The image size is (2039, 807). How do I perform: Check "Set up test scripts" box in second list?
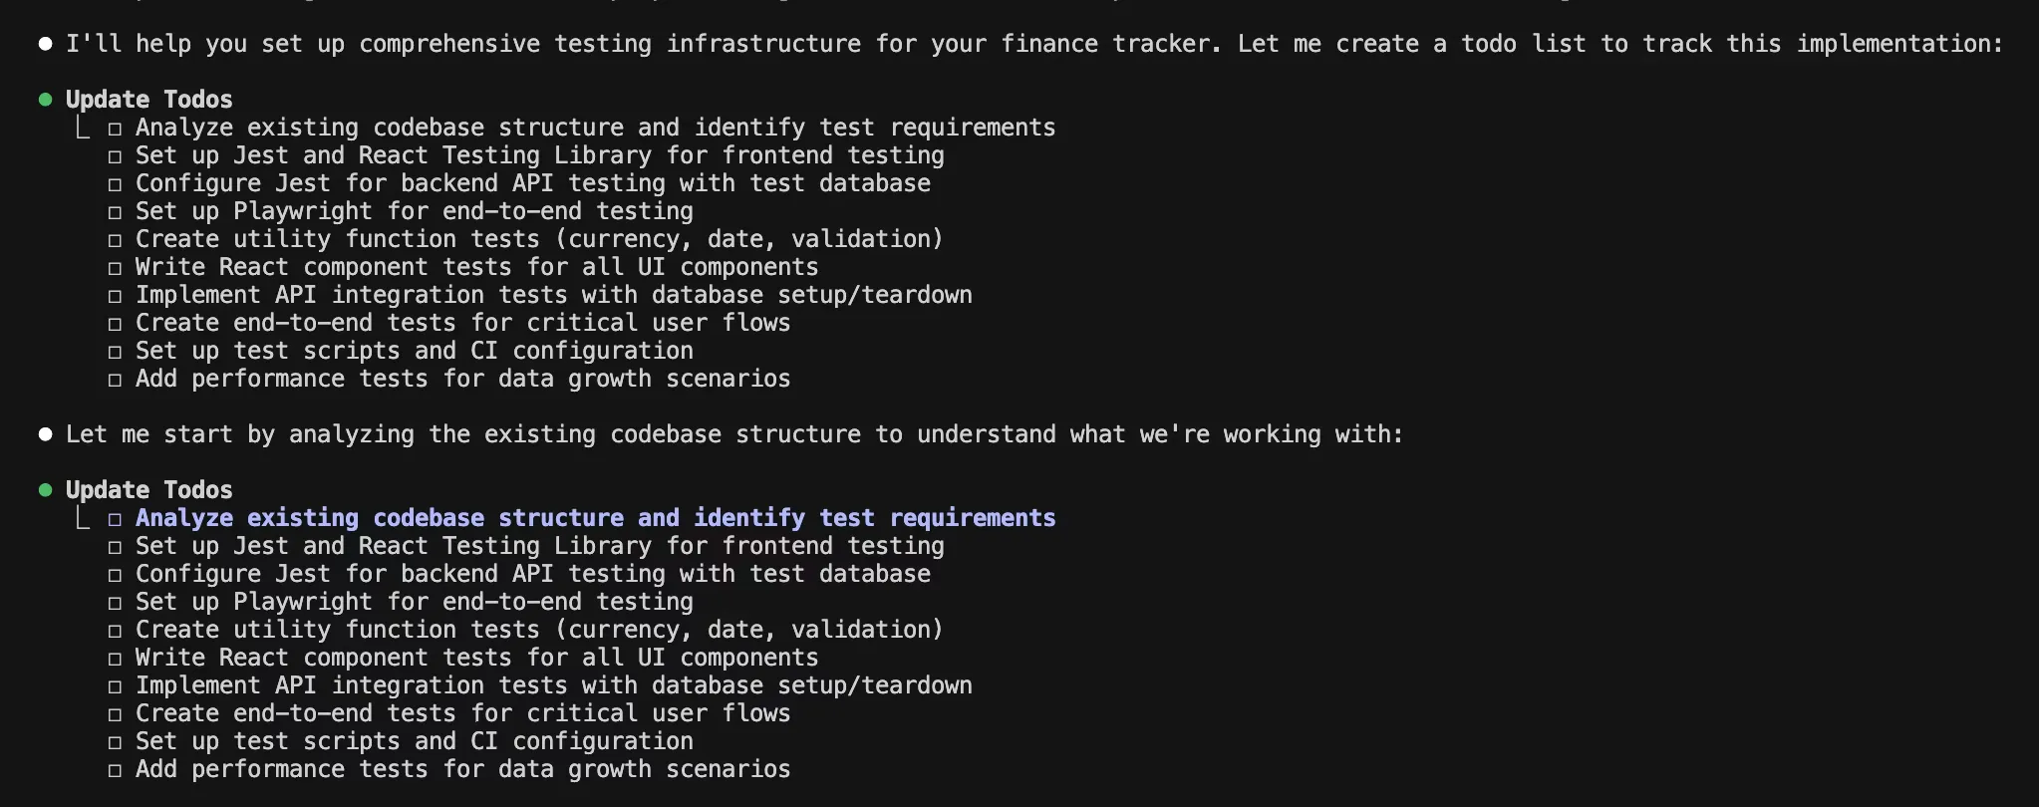point(116,742)
